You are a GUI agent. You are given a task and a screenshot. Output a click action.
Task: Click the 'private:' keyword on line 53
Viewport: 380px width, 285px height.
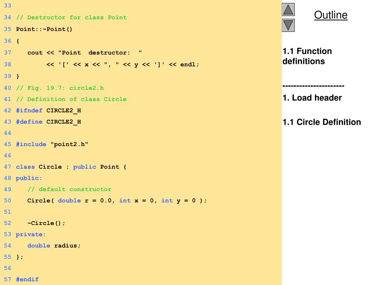pyautogui.click(x=31, y=235)
